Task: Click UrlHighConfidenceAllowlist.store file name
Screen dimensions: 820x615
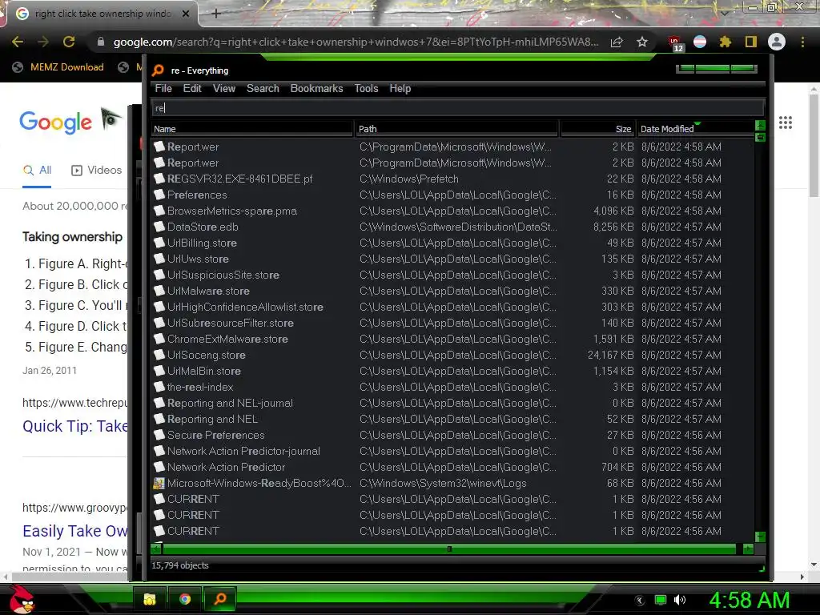Action: pyautogui.click(x=245, y=307)
